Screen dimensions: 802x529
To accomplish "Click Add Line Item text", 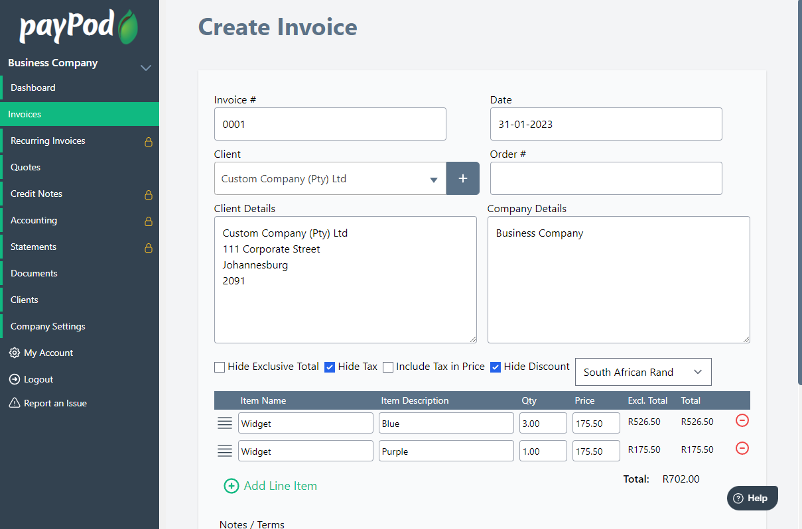I will coord(281,486).
